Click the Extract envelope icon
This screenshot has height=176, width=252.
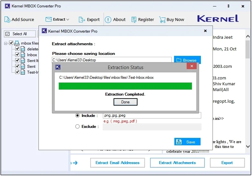[49, 19]
